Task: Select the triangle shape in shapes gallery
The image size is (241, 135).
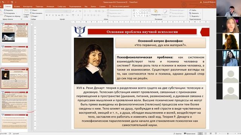Action: point(134,13)
